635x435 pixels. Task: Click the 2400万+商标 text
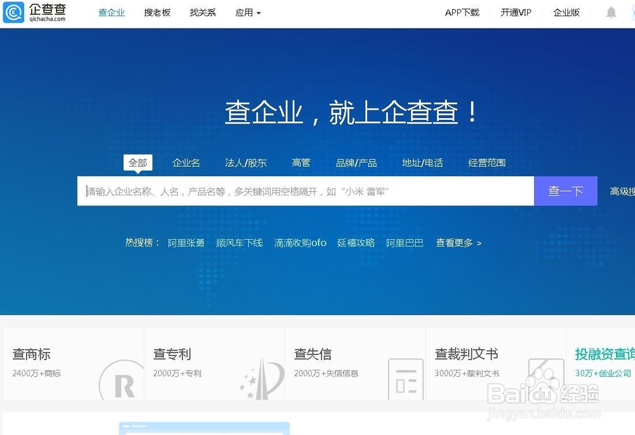tap(37, 373)
